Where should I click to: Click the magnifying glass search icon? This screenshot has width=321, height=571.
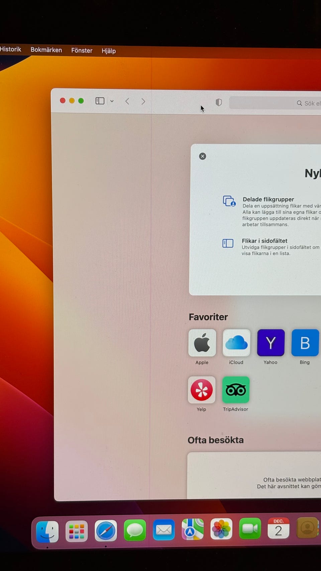299,103
